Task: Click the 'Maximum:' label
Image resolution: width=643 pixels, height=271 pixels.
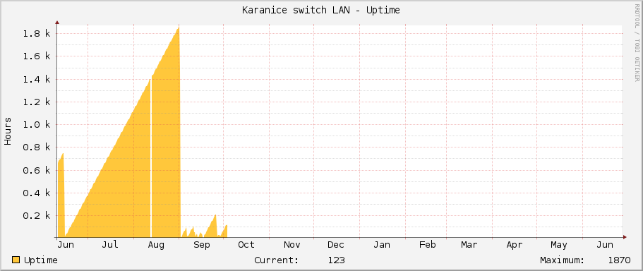Action: (563, 260)
